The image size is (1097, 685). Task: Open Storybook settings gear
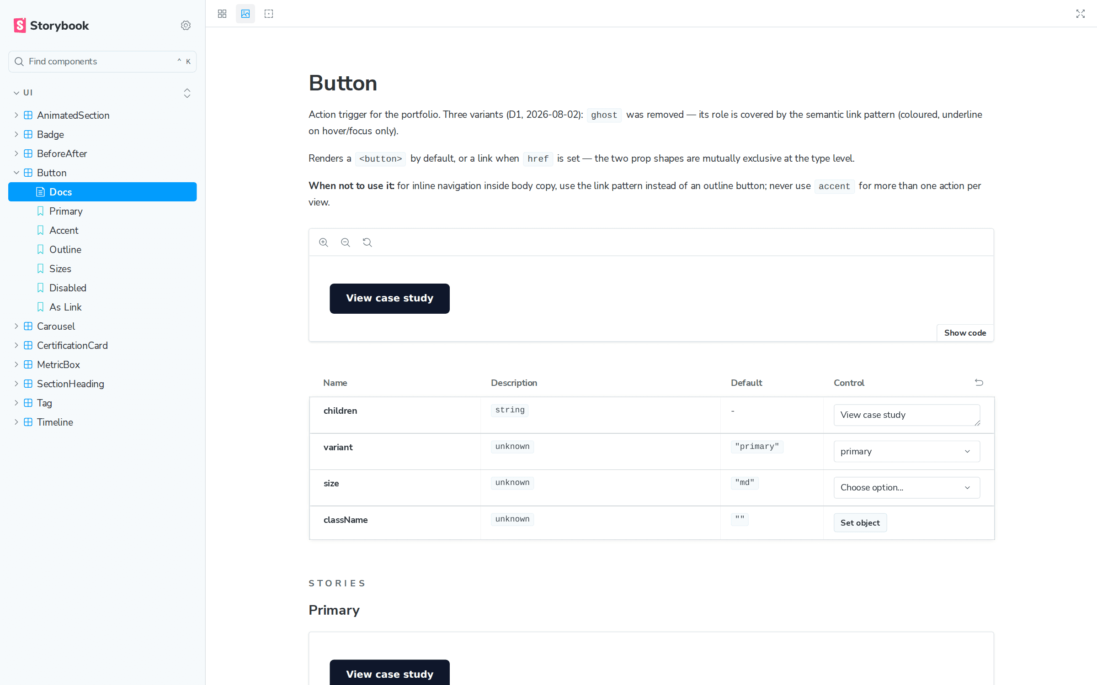click(x=186, y=26)
